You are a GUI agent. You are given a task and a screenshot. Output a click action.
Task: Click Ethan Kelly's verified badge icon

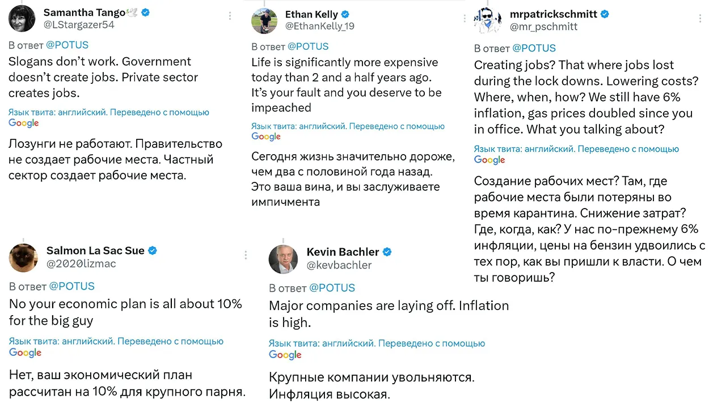345,14
